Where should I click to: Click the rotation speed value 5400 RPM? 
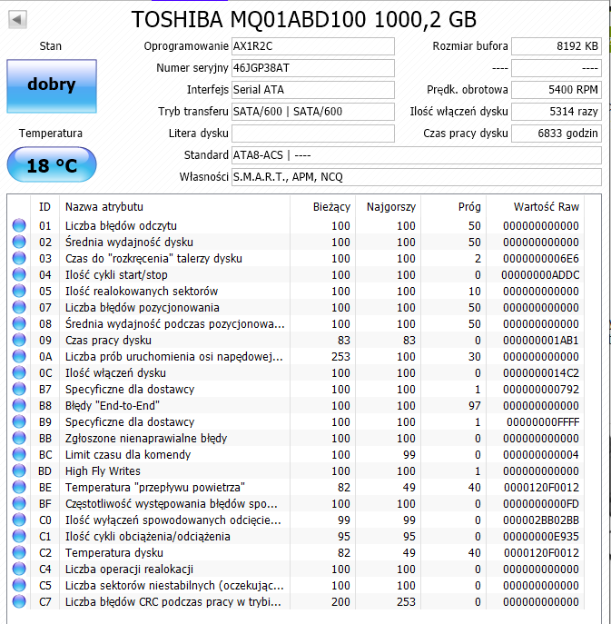(557, 90)
